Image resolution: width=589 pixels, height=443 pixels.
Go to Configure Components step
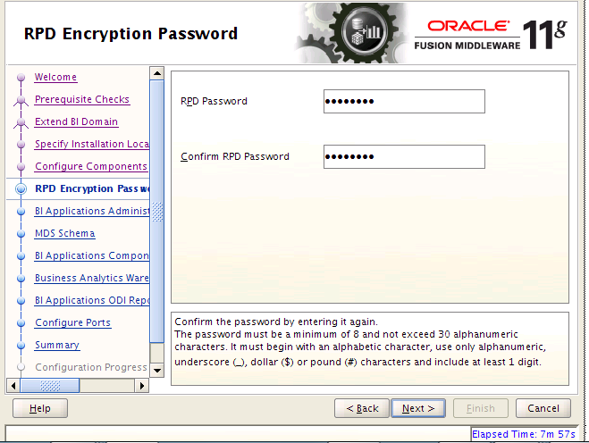pyautogui.click(x=91, y=166)
